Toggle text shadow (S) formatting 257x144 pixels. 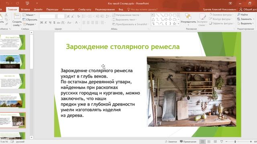coord(54,22)
